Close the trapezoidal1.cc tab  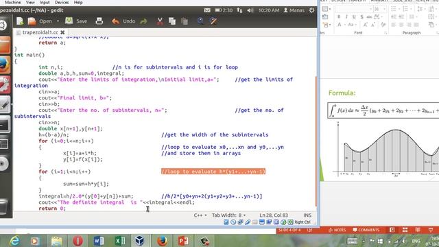click(x=62, y=32)
